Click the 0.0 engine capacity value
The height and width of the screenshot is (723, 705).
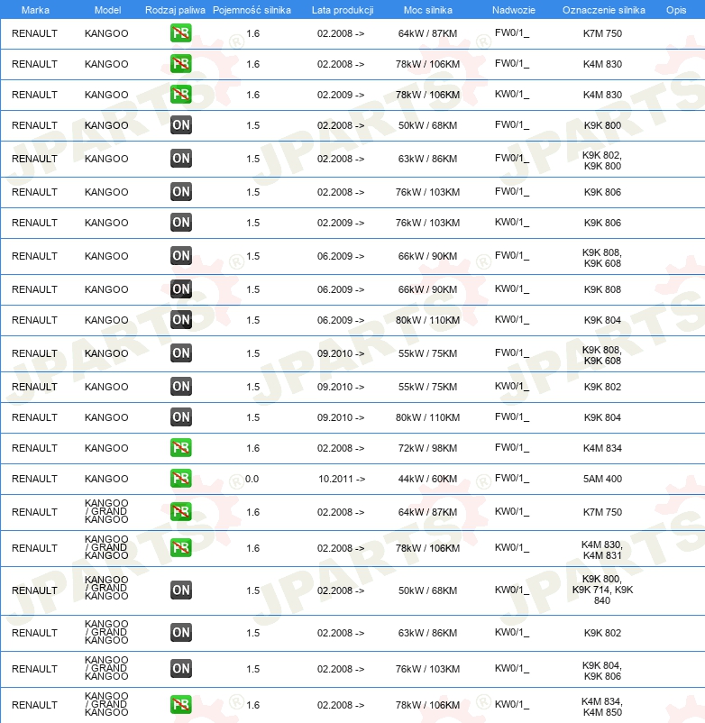pos(252,479)
